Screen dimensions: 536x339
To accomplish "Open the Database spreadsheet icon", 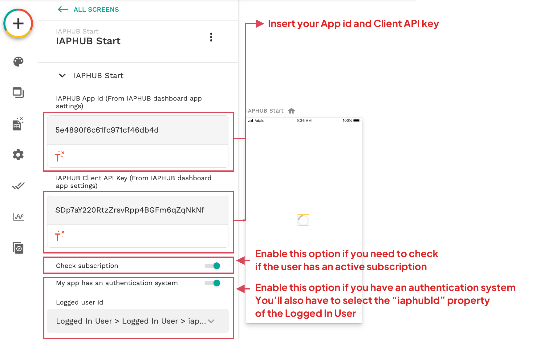I will click(18, 124).
